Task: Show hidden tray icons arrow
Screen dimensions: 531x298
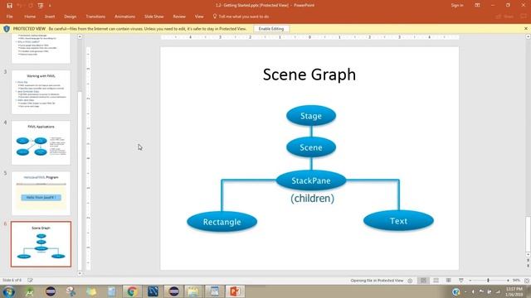Action: pos(465,291)
